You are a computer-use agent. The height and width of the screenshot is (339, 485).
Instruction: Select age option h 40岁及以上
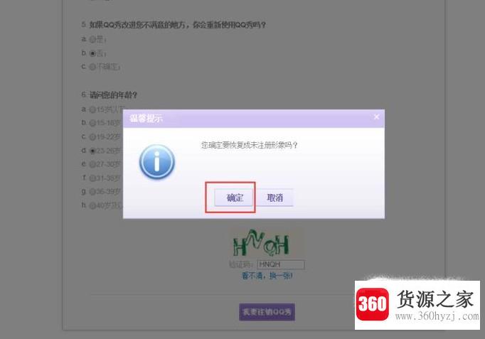point(92,205)
